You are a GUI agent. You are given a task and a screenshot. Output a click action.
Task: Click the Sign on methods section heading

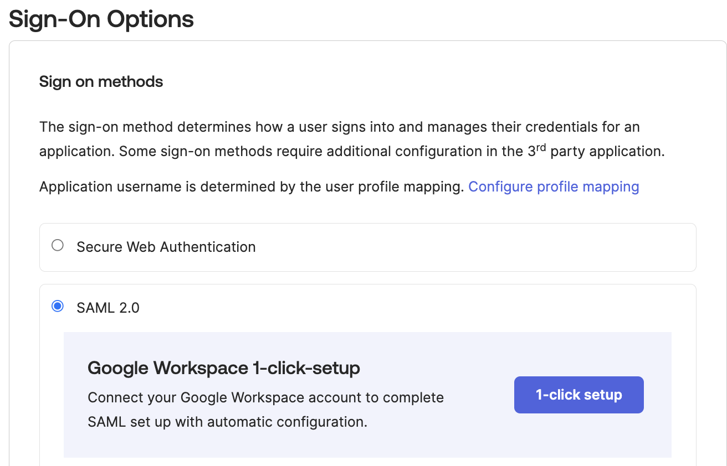(x=101, y=81)
